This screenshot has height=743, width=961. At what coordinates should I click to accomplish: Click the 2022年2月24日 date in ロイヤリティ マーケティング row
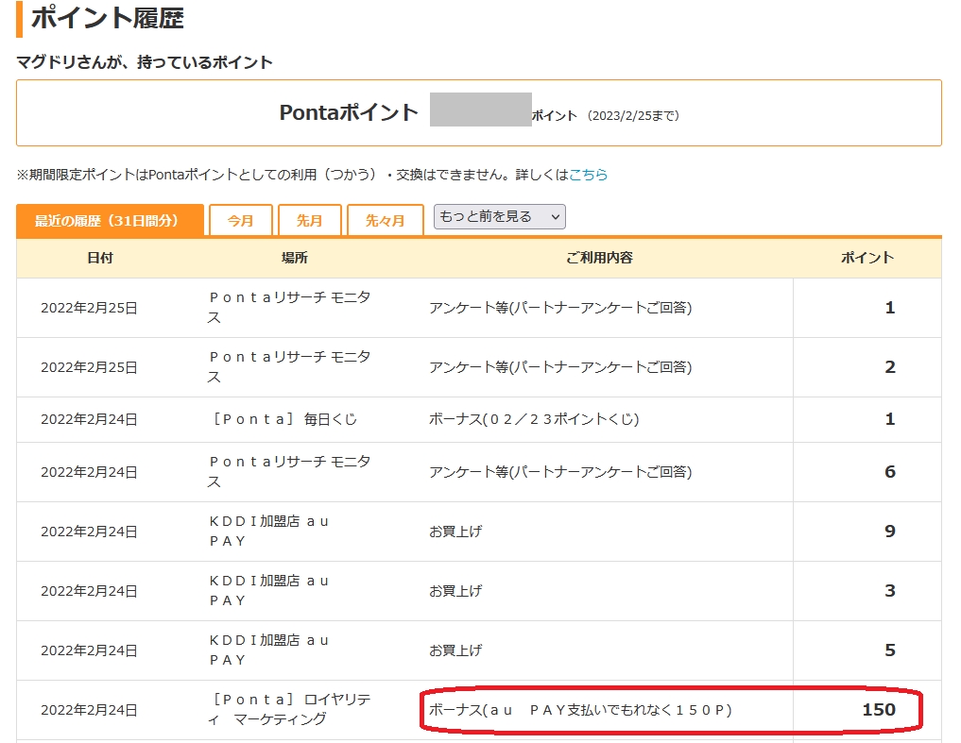[89, 710]
